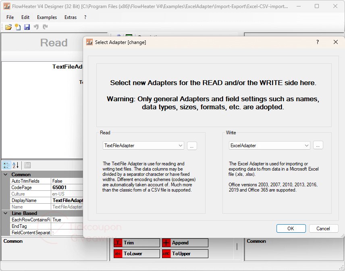Click the Trim function icon
Image resolution: width=345 pixels, height=271 pixels.
click(x=118, y=243)
